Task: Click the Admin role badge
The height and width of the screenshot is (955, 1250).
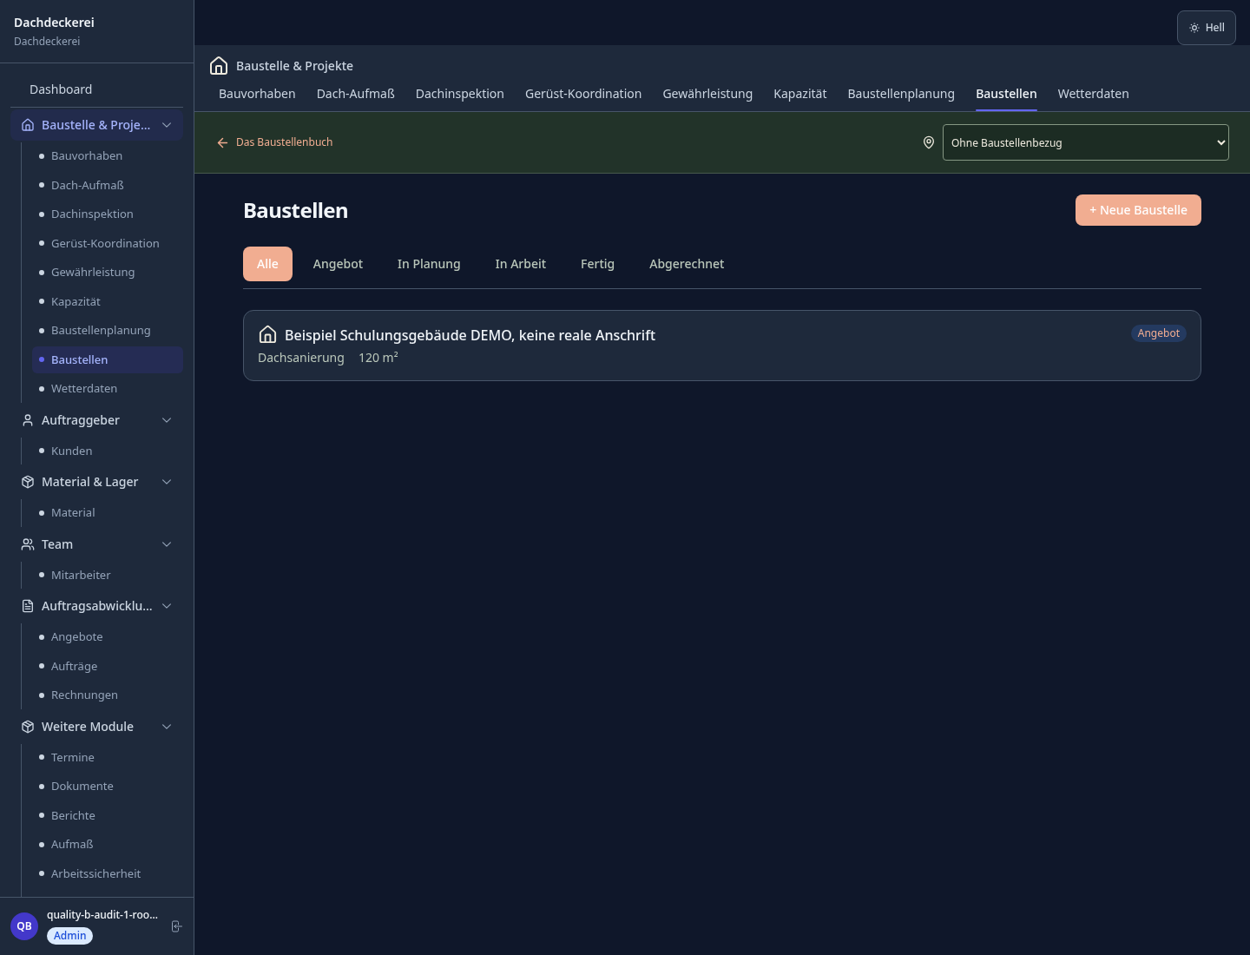Action: click(69, 936)
